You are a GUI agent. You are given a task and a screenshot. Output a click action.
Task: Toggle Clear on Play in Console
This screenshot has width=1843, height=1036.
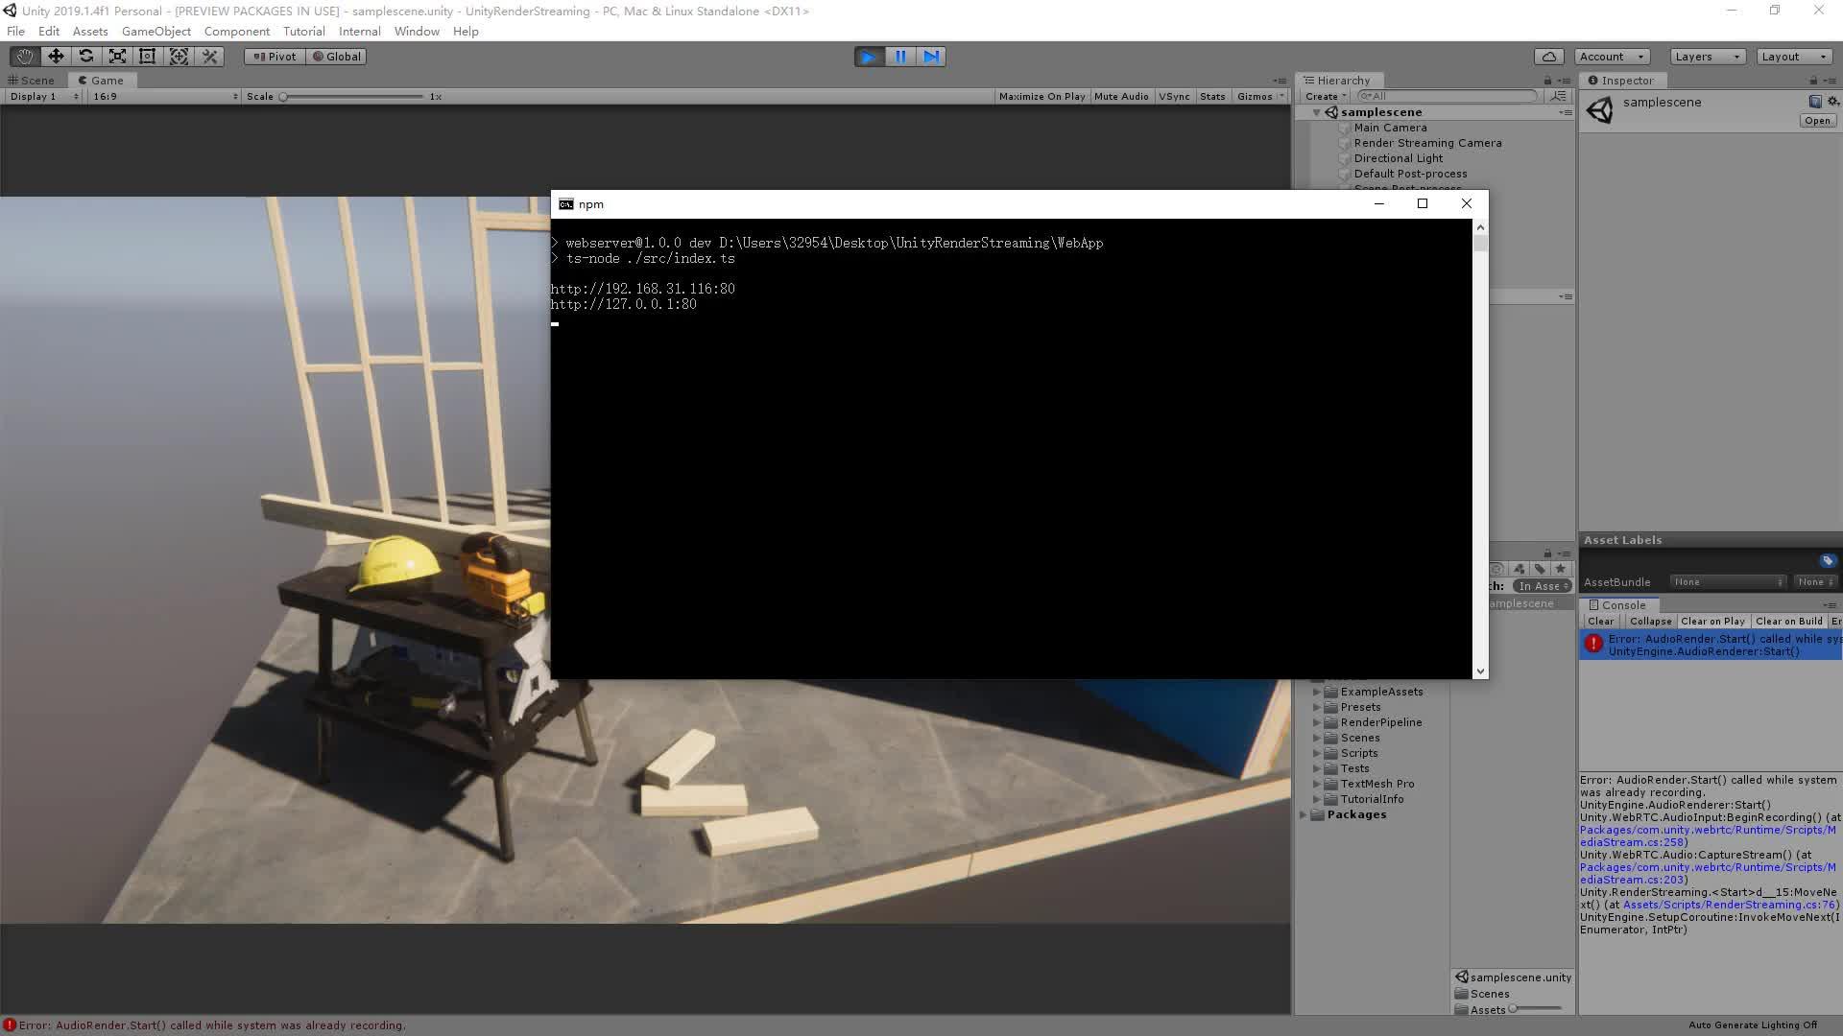(1711, 621)
